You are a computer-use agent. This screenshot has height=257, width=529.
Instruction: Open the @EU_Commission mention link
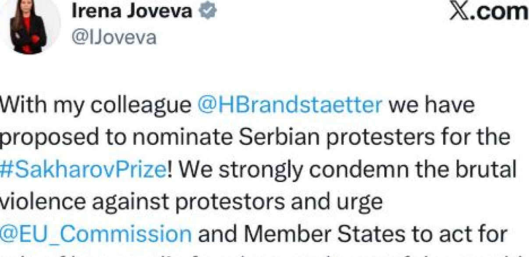[x=96, y=233]
